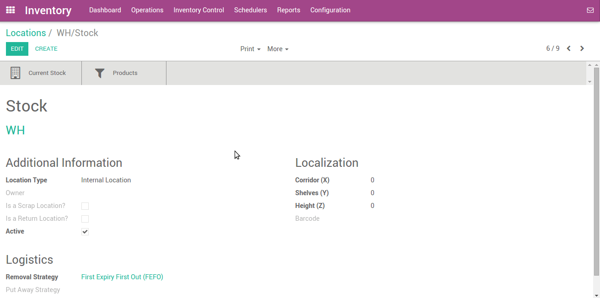Screen dimensions: 600x298
Task: Open the Print dropdown
Action: [x=250, y=49]
